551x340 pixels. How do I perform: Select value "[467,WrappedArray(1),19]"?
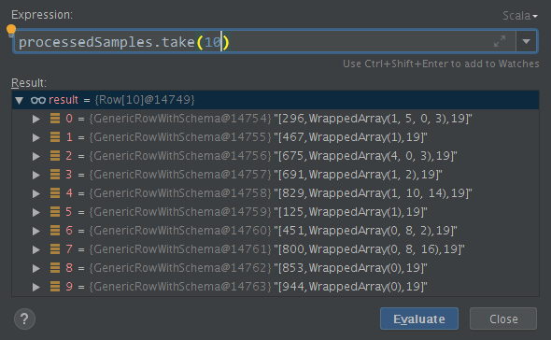350,137
